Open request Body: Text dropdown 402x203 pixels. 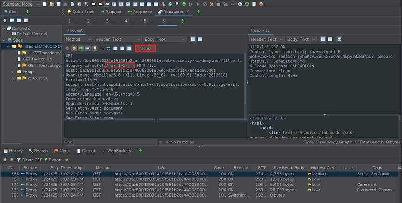(164, 39)
